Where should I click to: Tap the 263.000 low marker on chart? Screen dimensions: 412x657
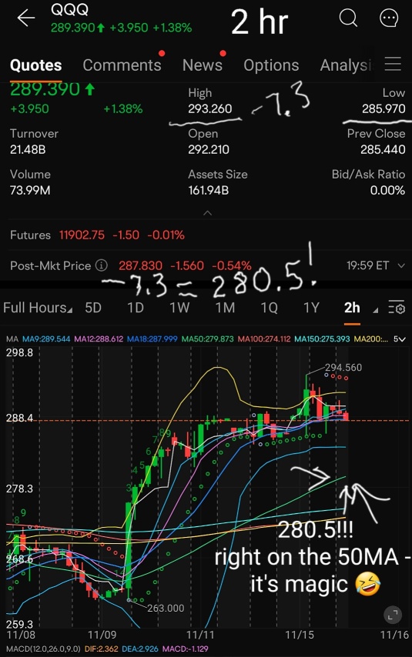tap(166, 608)
